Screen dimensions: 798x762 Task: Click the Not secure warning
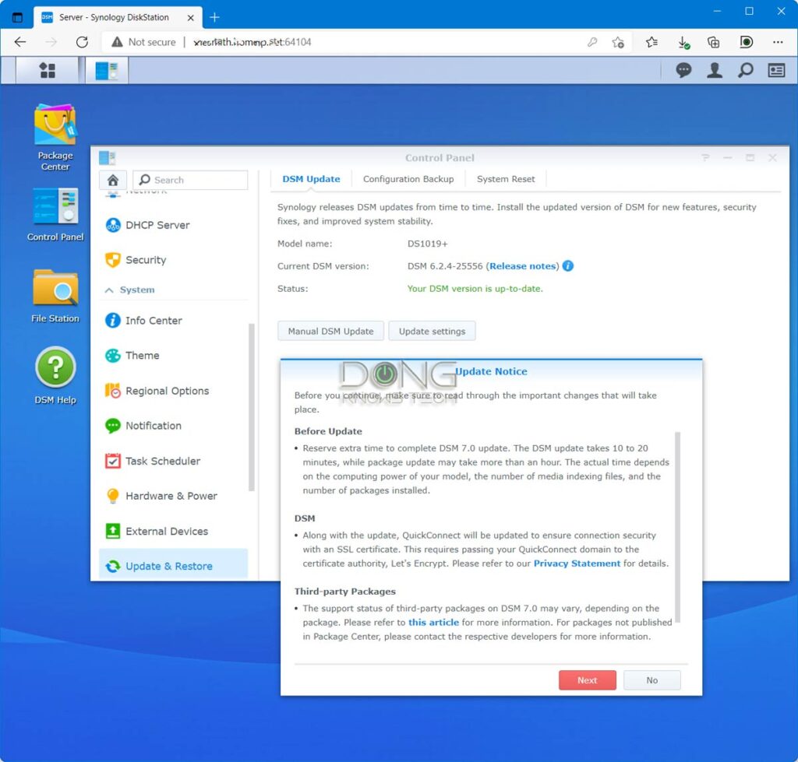click(x=143, y=42)
